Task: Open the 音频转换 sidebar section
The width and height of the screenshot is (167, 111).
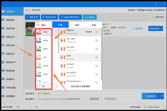Action: tap(12, 20)
